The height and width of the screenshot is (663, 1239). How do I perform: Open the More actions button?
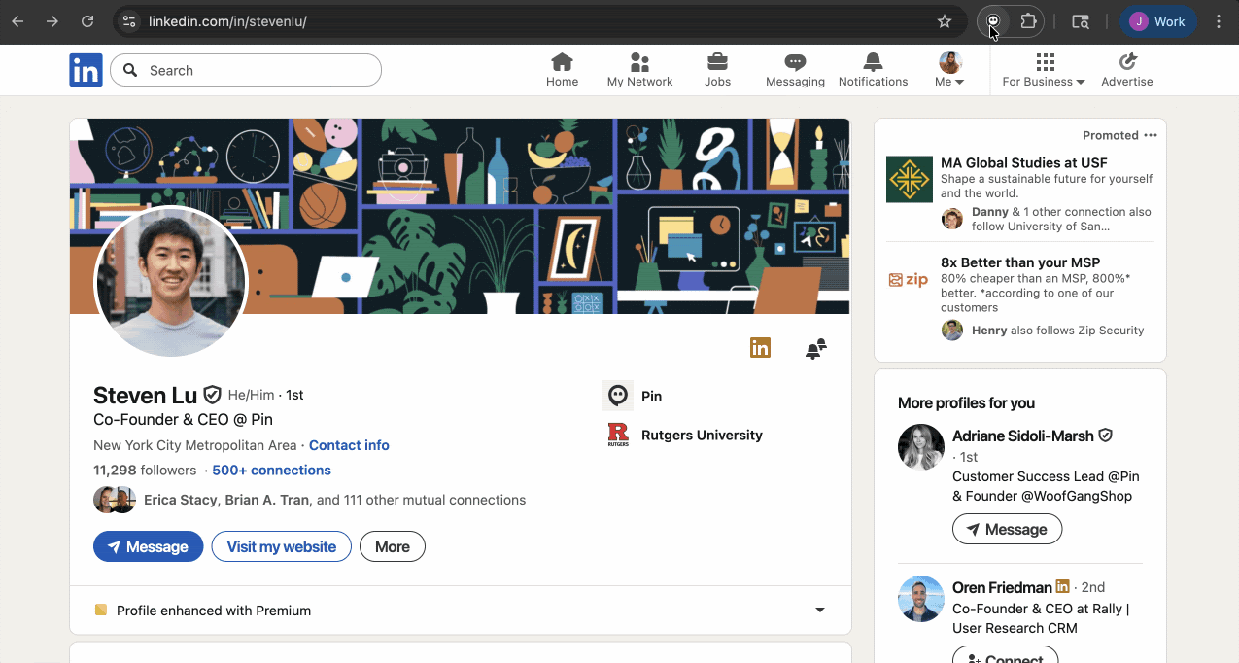pos(393,546)
